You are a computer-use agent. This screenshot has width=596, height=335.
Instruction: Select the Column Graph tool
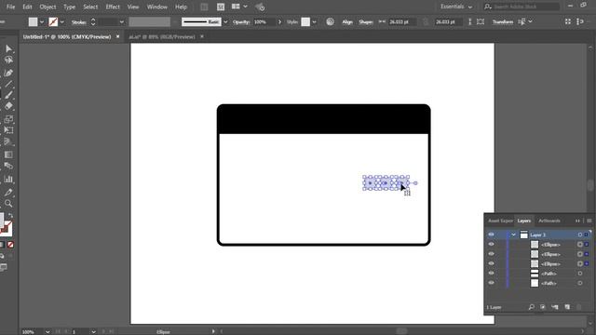8,179
